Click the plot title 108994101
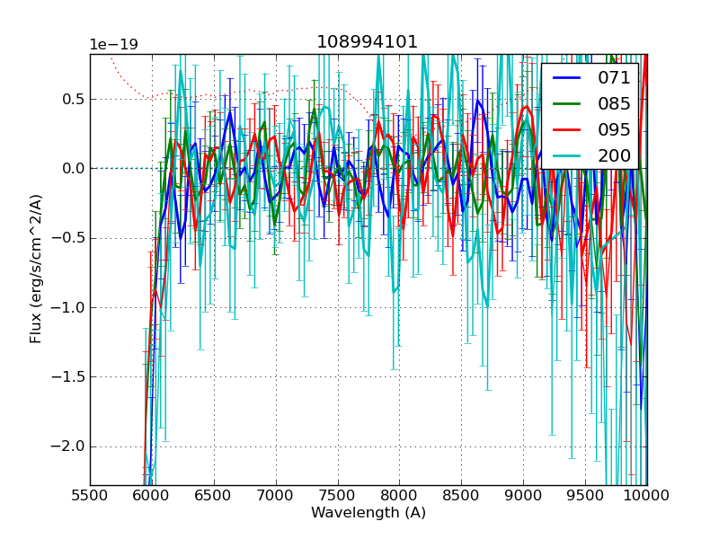719x539 pixels. (368, 42)
